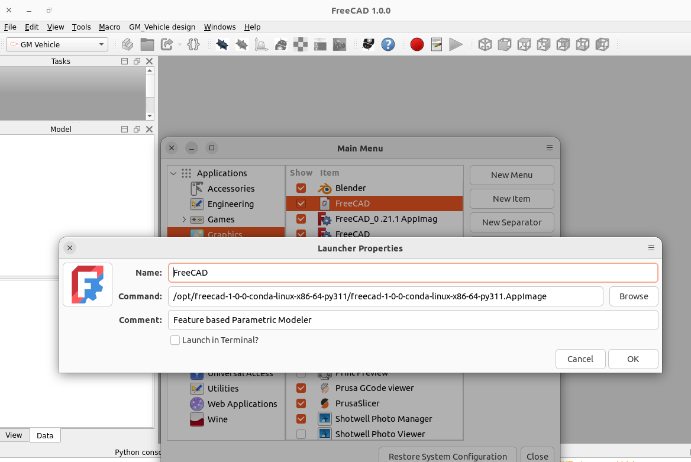This screenshot has width=691, height=462.
Task: Click the Android robot toolbar icon
Action: [x=282, y=44]
